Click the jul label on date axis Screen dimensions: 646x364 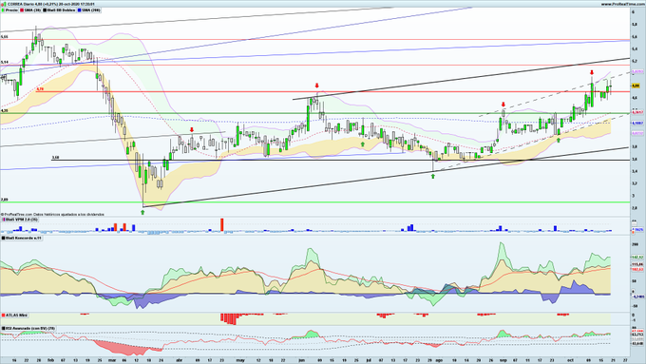point(369,360)
